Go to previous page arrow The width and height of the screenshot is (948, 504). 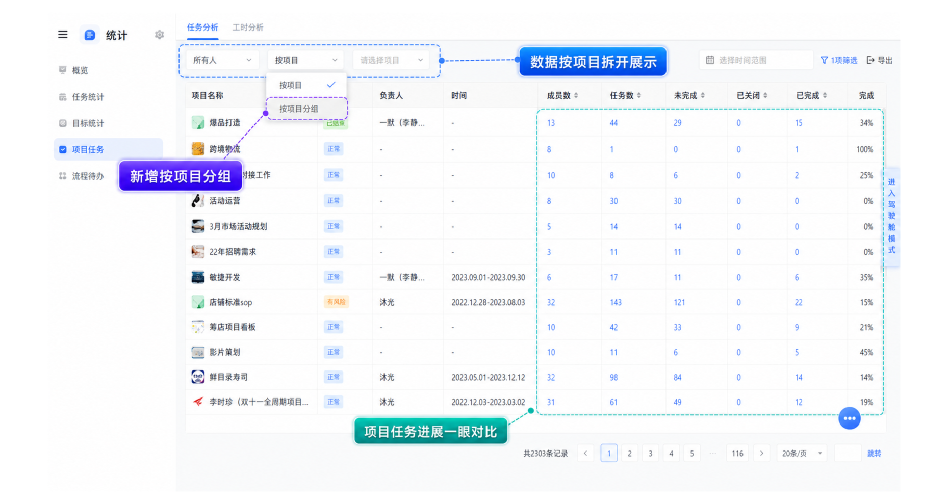click(585, 453)
